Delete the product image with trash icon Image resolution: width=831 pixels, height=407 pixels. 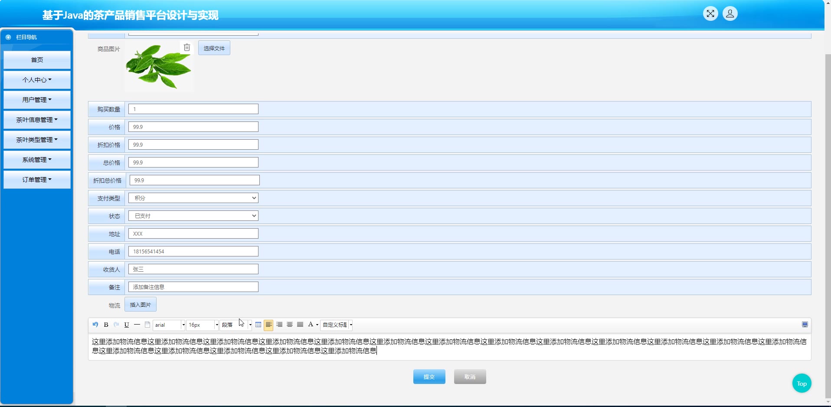tap(187, 47)
